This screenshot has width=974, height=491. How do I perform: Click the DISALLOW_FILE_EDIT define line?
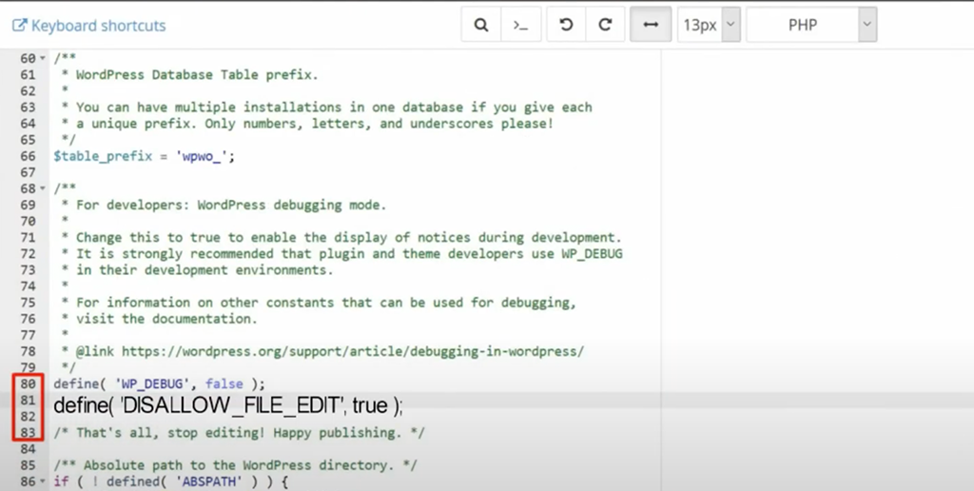point(228,406)
